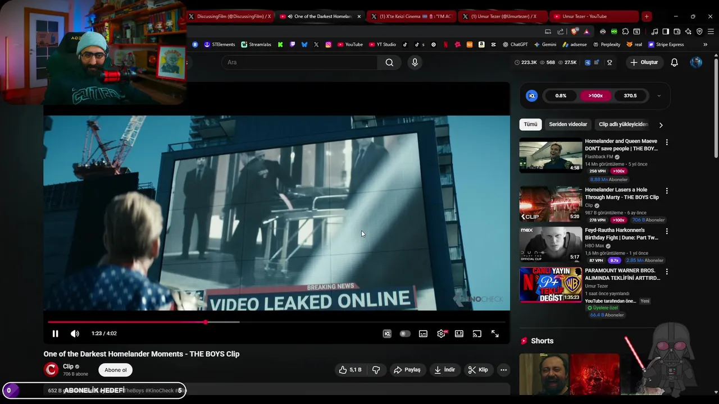Subscribe with the Abone ol button
Viewport: 719px width, 404px height.
click(116, 370)
